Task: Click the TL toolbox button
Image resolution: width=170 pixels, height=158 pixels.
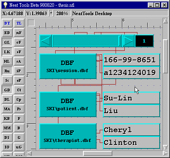Action: (19, 23)
